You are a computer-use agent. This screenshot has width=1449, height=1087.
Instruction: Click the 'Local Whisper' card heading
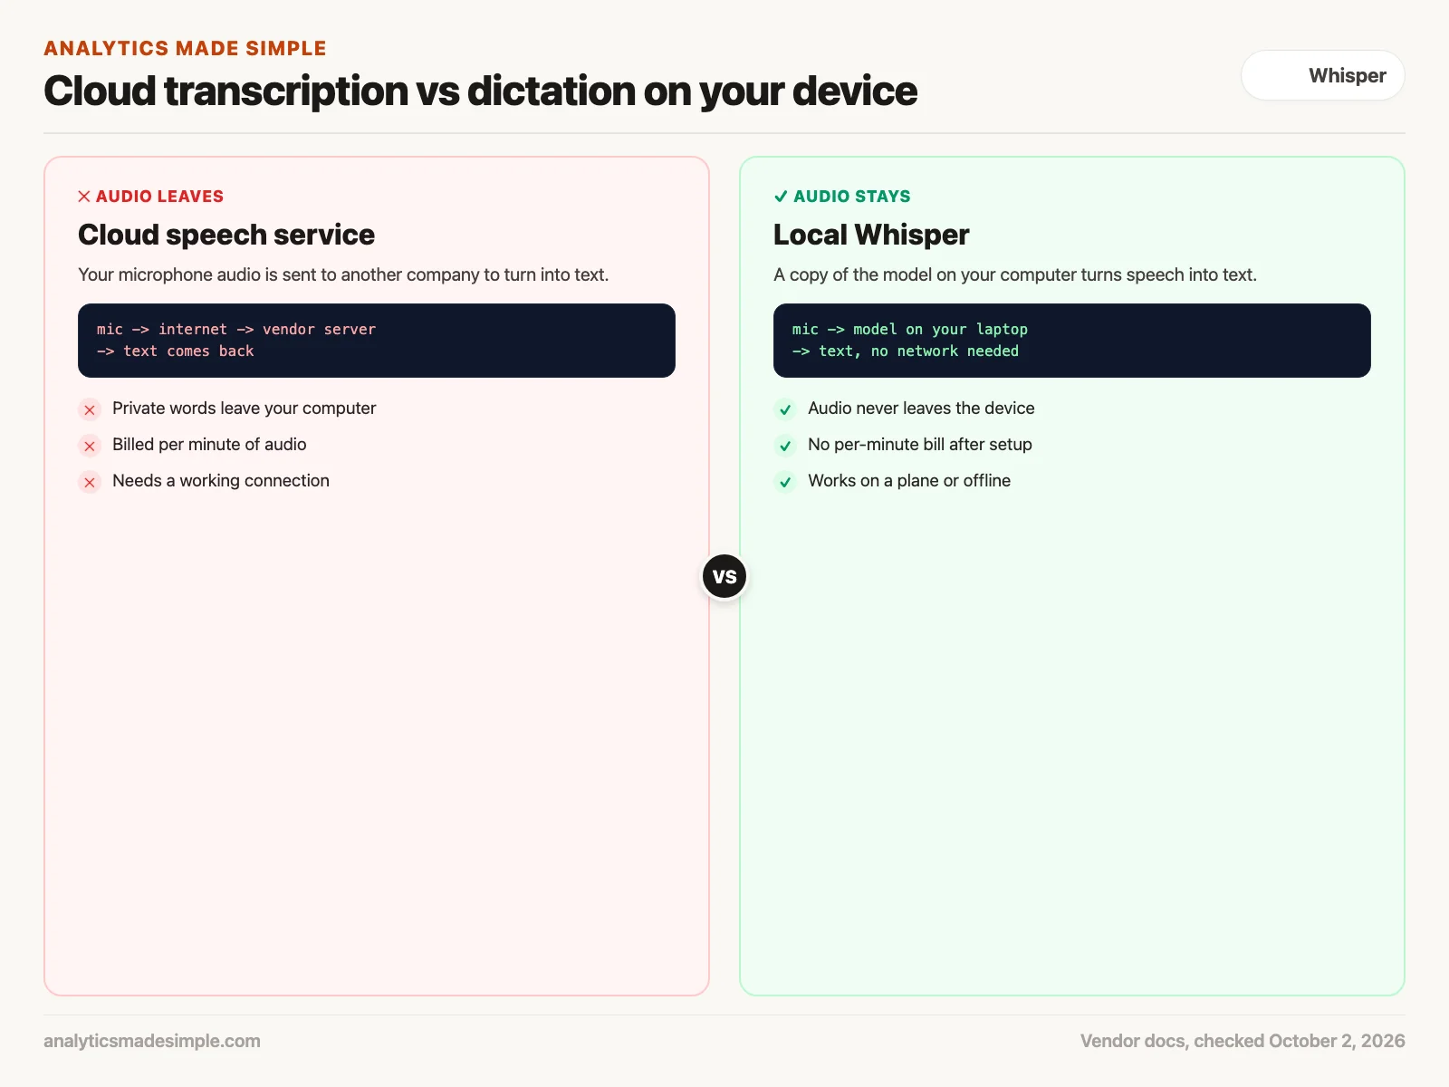(x=871, y=235)
